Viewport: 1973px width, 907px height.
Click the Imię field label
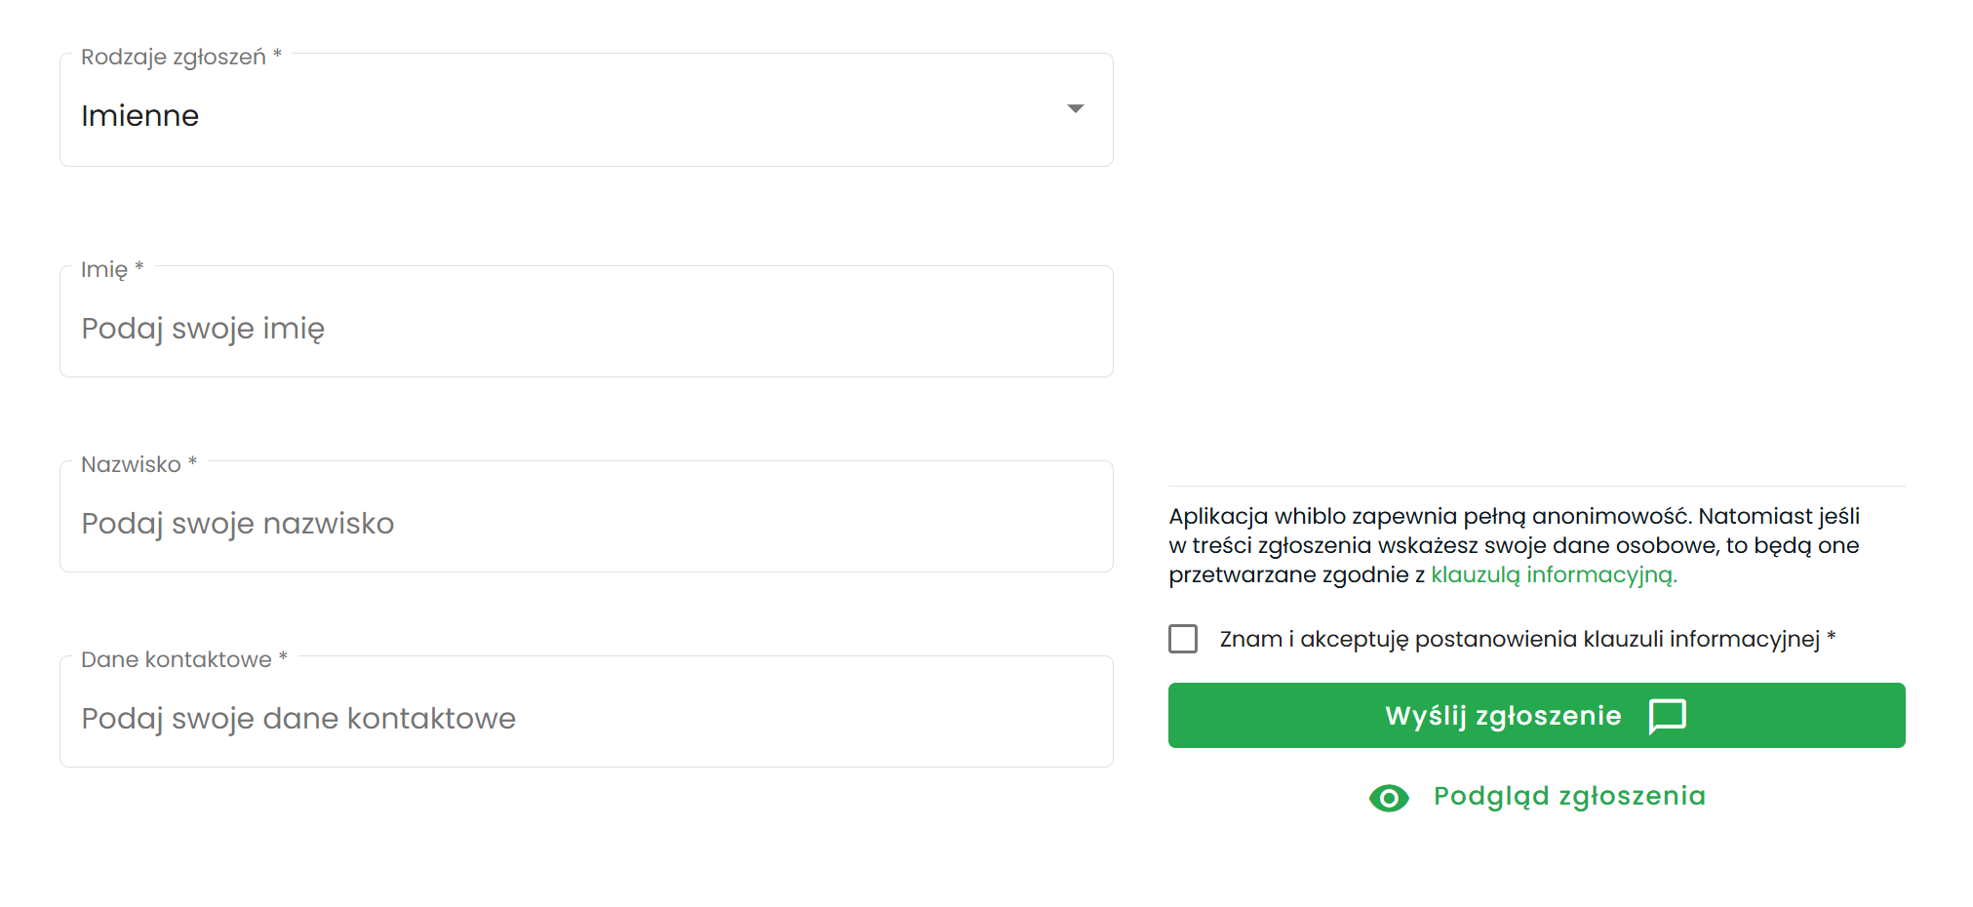(104, 270)
